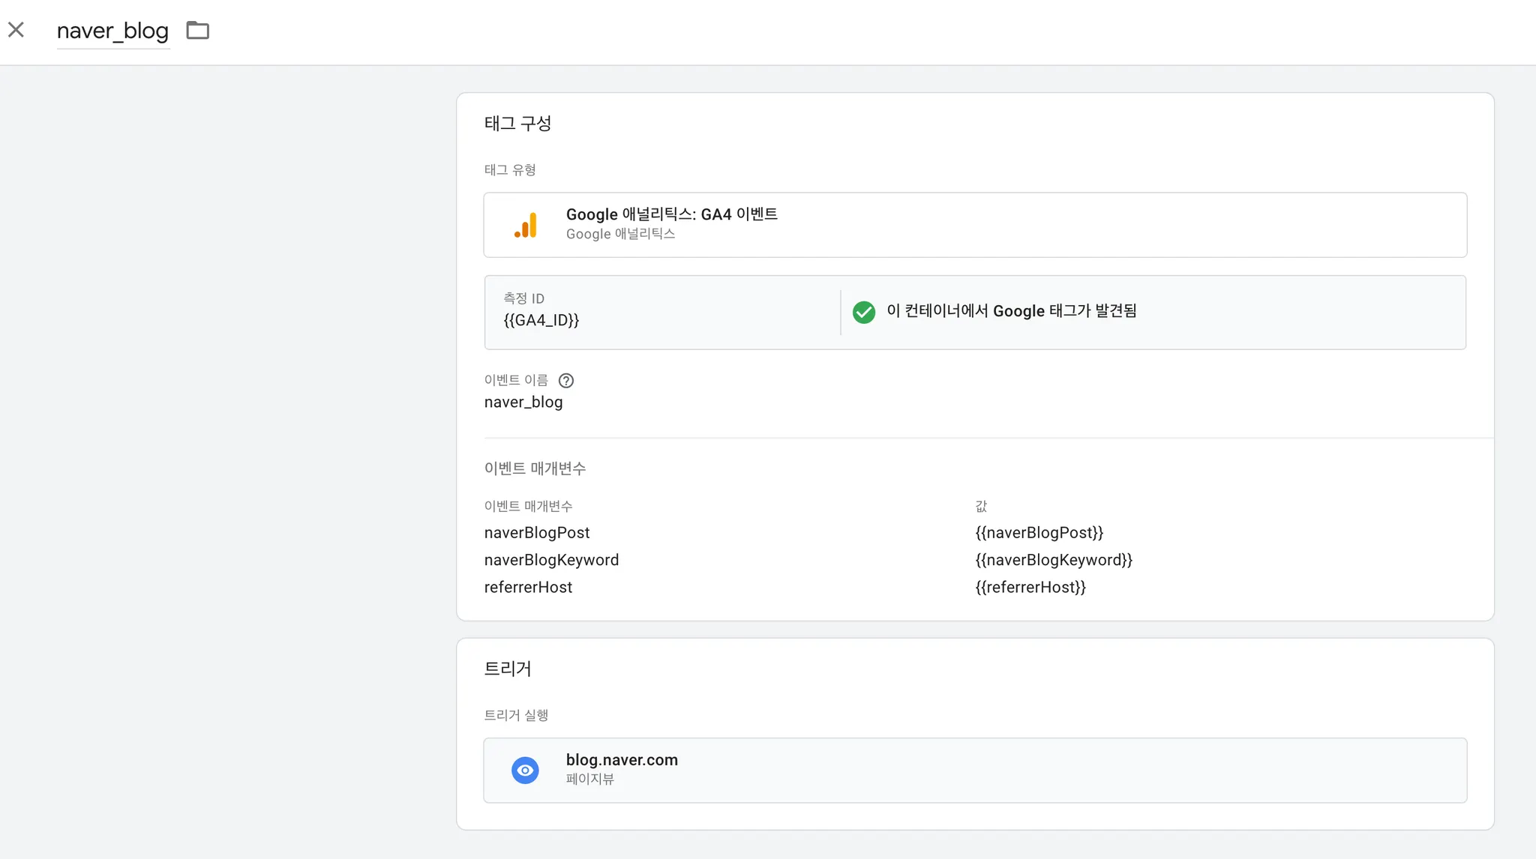Screen dimensions: 1536x859
Task: Click the 트리거 section heading
Action: click(x=508, y=669)
